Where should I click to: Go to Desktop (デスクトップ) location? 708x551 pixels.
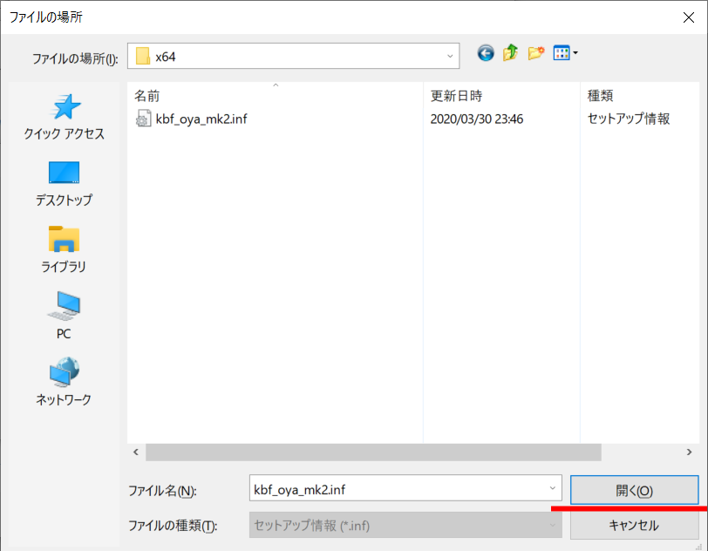point(65,183)
